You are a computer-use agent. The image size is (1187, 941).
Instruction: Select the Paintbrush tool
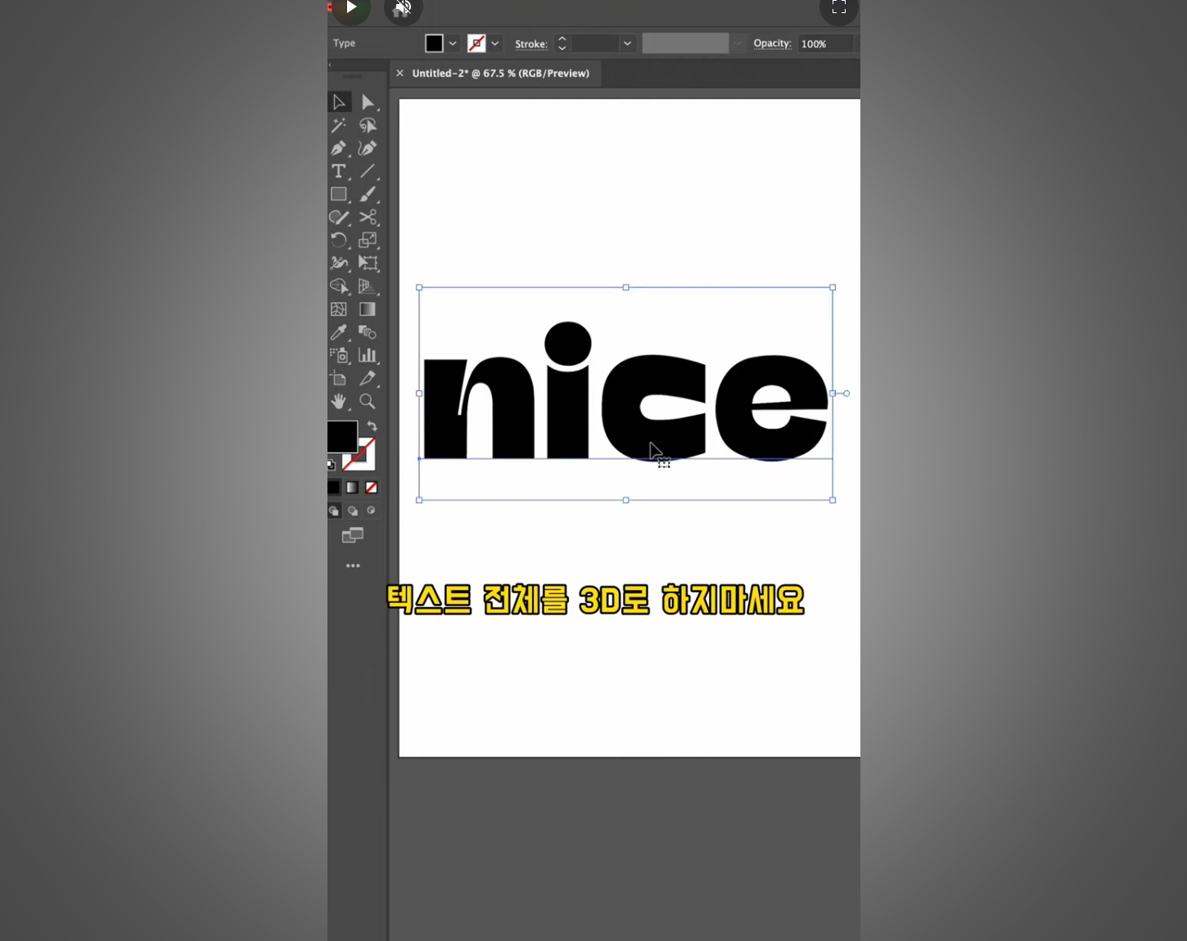pyautogui.click(x=368, y=195)
